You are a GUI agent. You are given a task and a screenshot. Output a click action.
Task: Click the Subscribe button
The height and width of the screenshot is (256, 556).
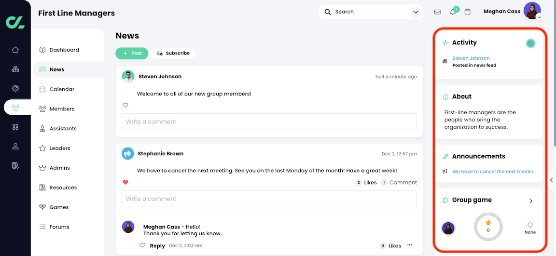(x=173, y=54)
